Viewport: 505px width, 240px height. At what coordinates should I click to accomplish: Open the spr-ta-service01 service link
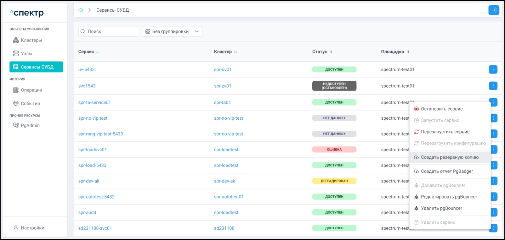pyautogui.click(x=94, y=102)
